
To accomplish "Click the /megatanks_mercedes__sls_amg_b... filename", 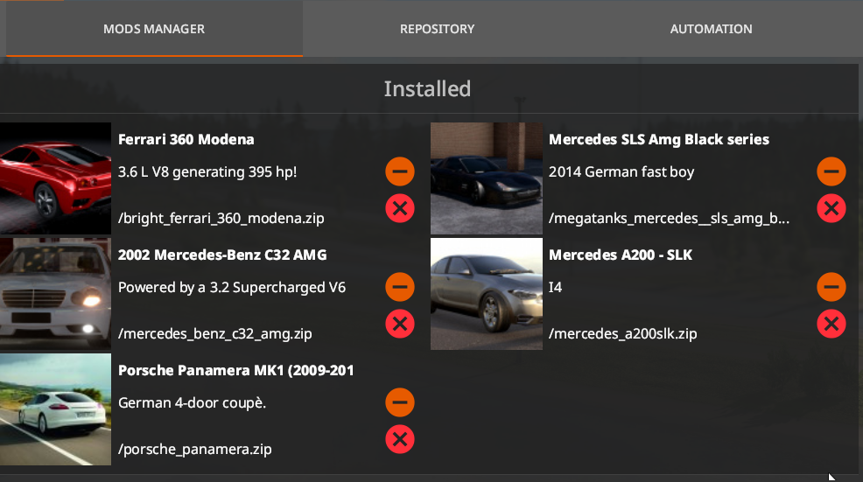I will 670,219.
